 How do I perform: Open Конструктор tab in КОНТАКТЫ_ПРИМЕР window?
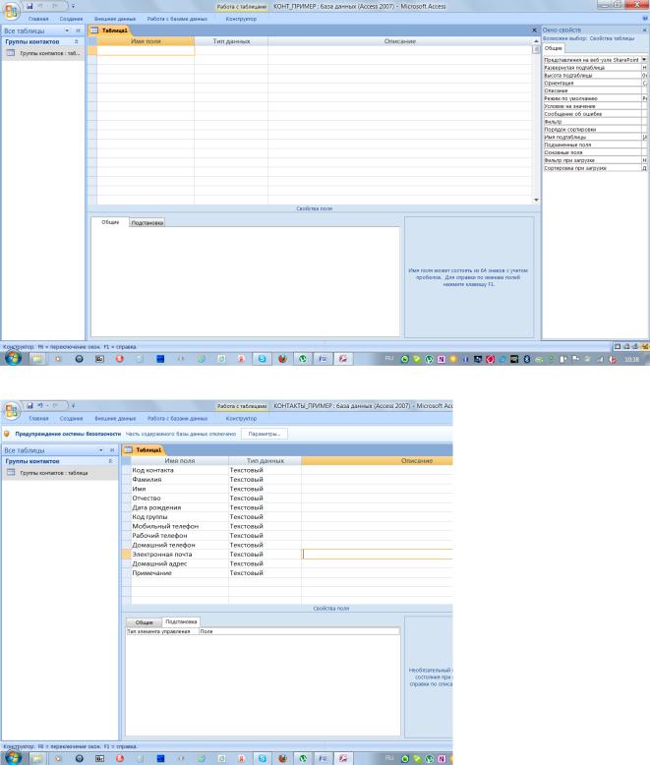(x=241, y=419)
